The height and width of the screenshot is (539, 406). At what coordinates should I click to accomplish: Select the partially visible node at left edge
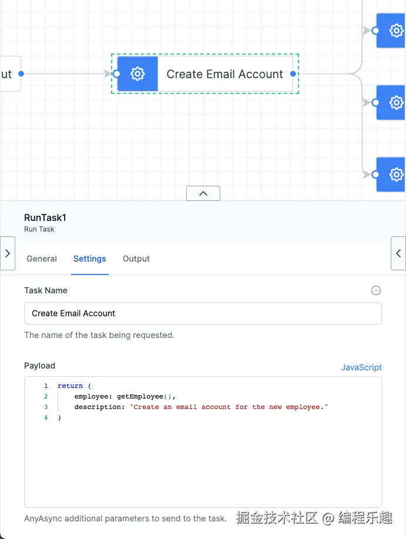point(8,74)
